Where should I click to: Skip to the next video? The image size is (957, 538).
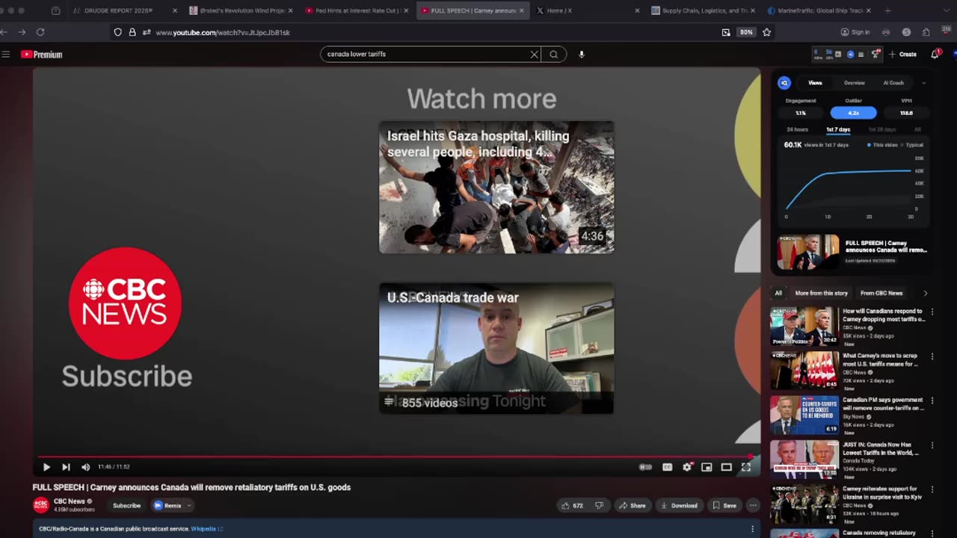point(66,467)
